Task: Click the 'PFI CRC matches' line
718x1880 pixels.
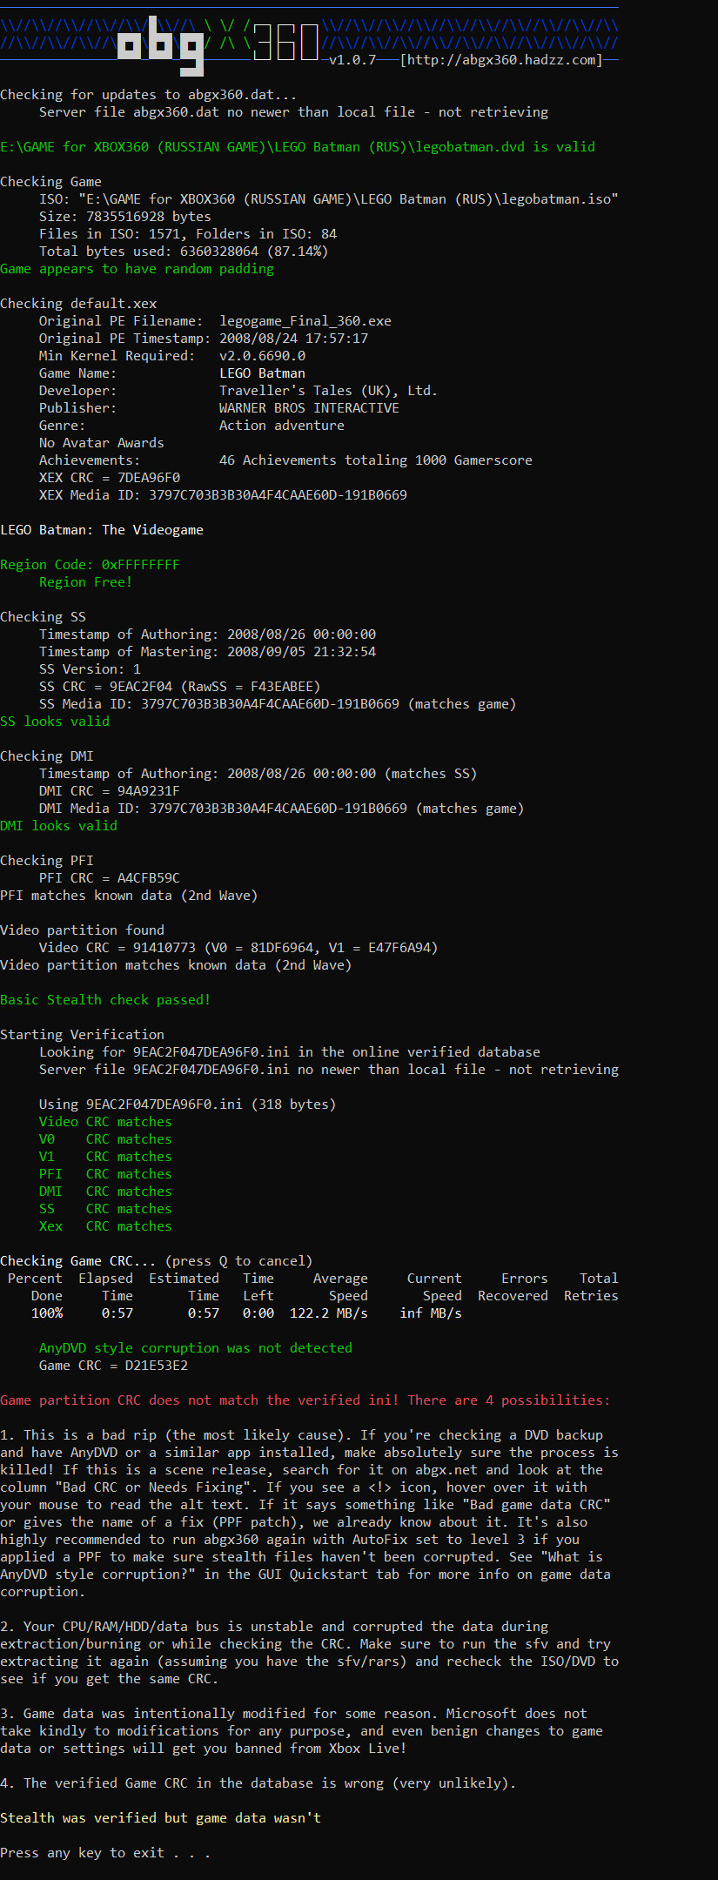Action: [x=106, y=1174]
